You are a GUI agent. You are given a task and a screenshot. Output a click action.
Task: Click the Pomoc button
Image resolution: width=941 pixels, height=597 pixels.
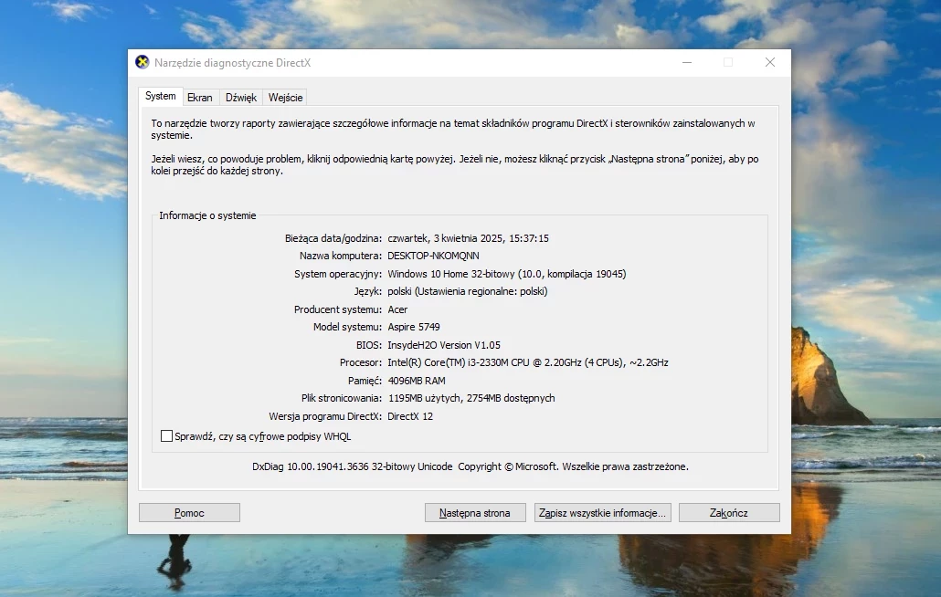coord(190,513)
